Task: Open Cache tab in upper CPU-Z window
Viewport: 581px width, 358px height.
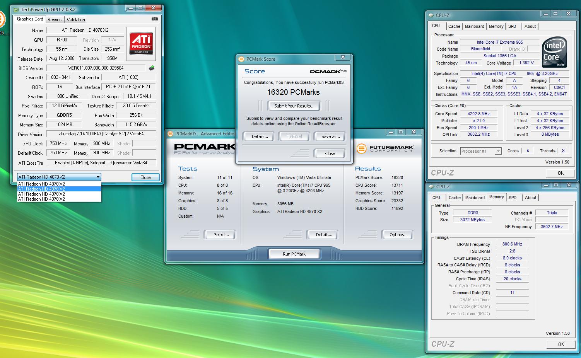Action: pos(454,26)
